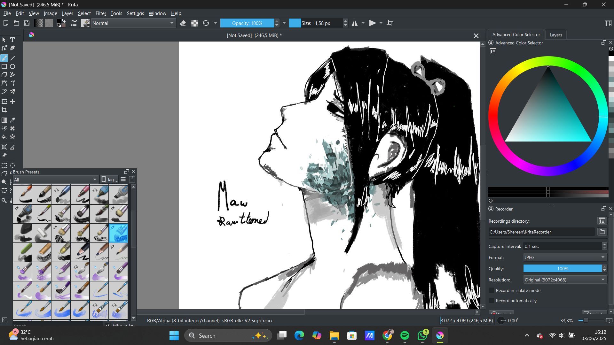This screenshot has height=345, width=614.
Task: Open the Resolution Original dropdown
Action: (x=565, y=280)
